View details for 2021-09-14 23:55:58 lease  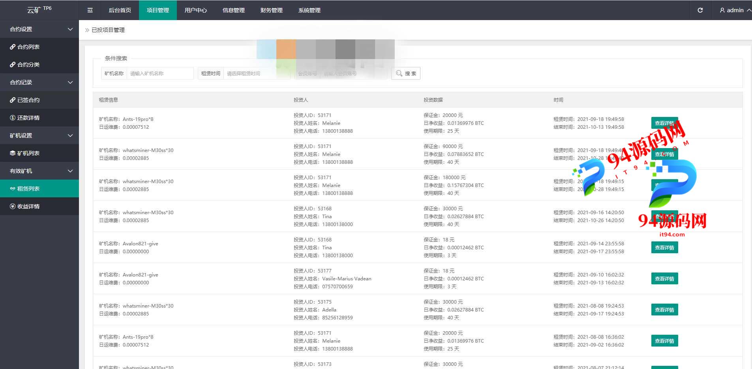coord(664,247)
